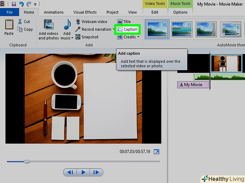Open the Visual Effects tab
This screenshot has height=183, width=245.
[x=85, y=12]
